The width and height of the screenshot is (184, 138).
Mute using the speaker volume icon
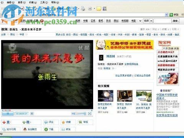point(73,113)
